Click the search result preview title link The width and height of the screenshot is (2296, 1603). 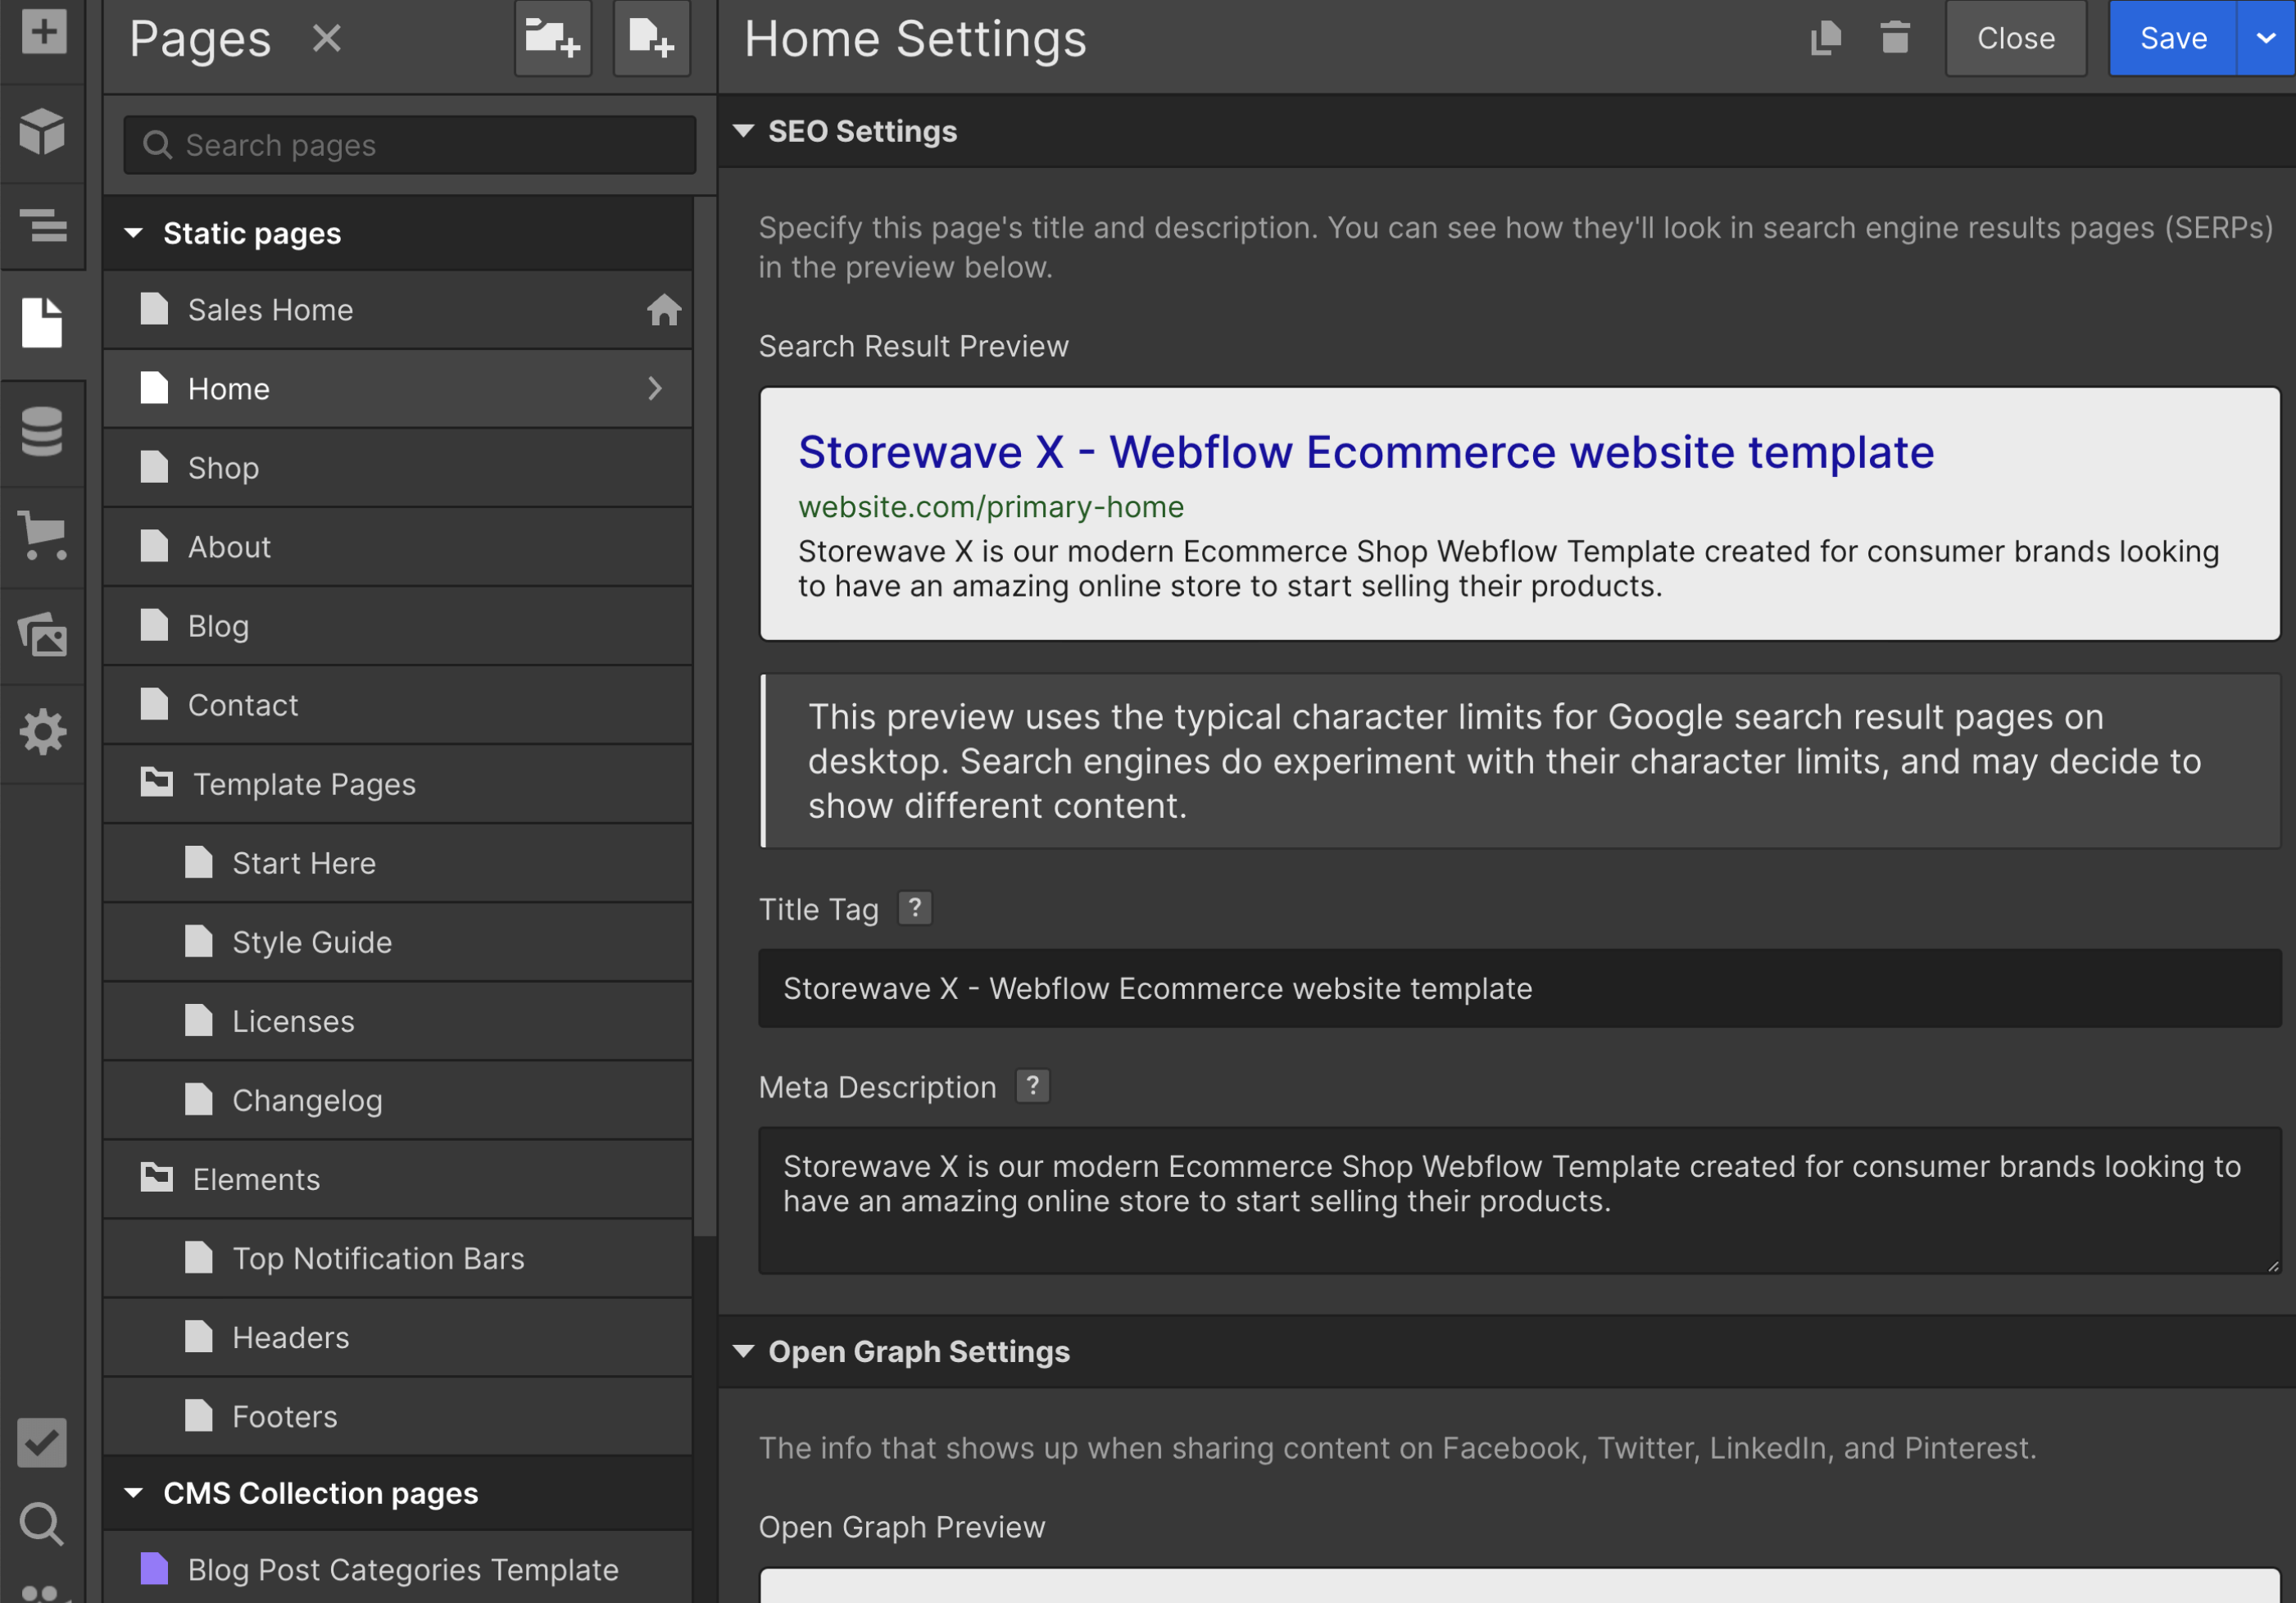tap(1366, 452)
